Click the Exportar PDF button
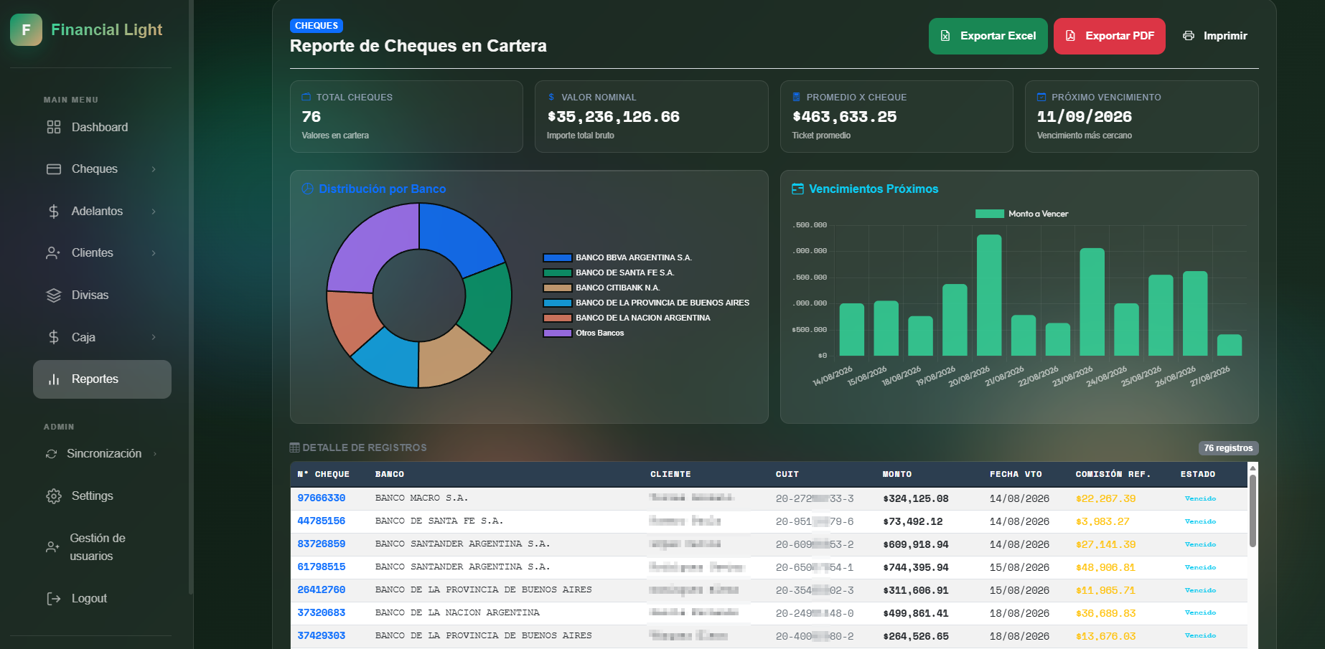This screenshot has height=649, width=1325. coord(1110,36)
